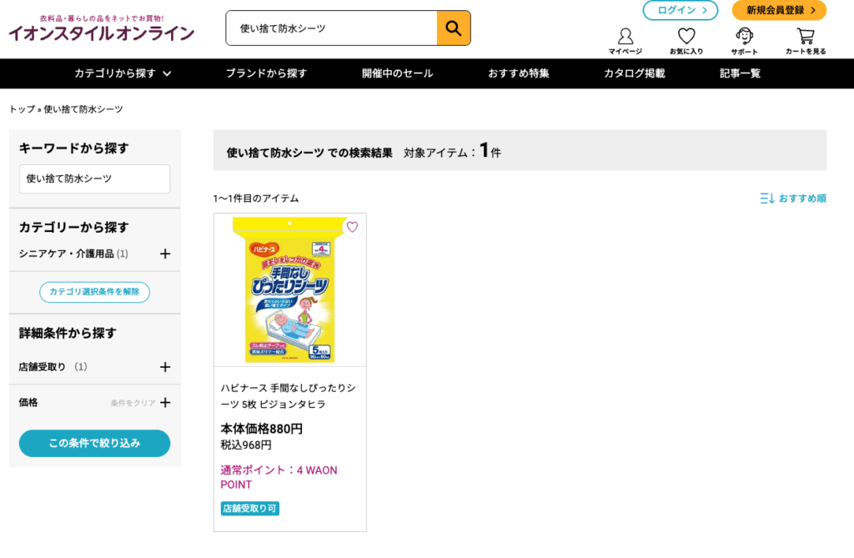This screenshot has height=558, width=854.
Task: Click the 税込968円 text
Action: pyautogui.click(x=246, y=445)
